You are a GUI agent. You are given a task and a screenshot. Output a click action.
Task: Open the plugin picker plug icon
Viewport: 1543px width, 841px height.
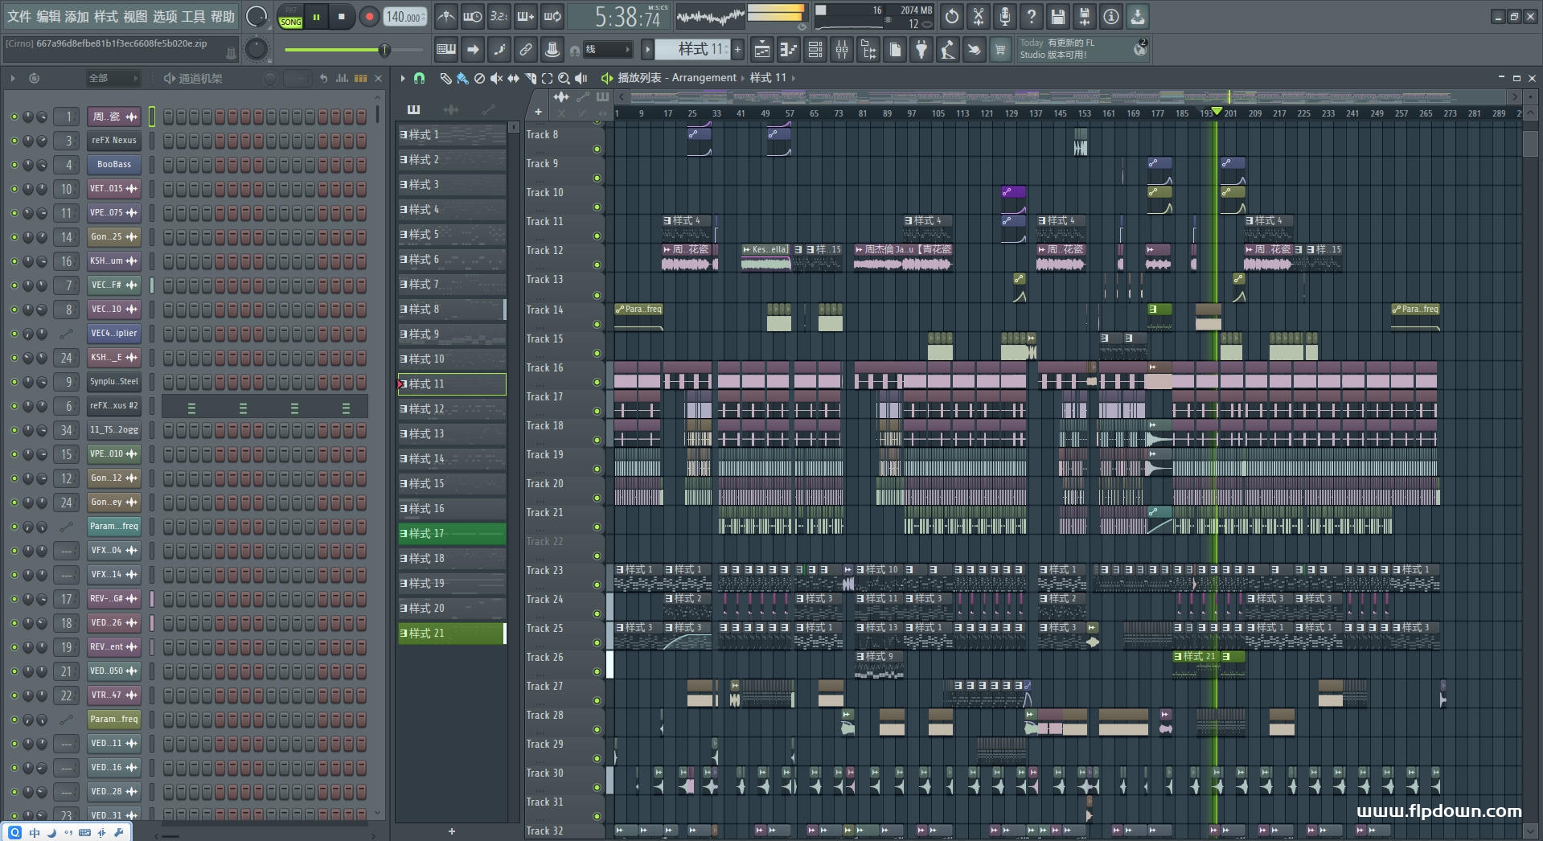(921, 50)
